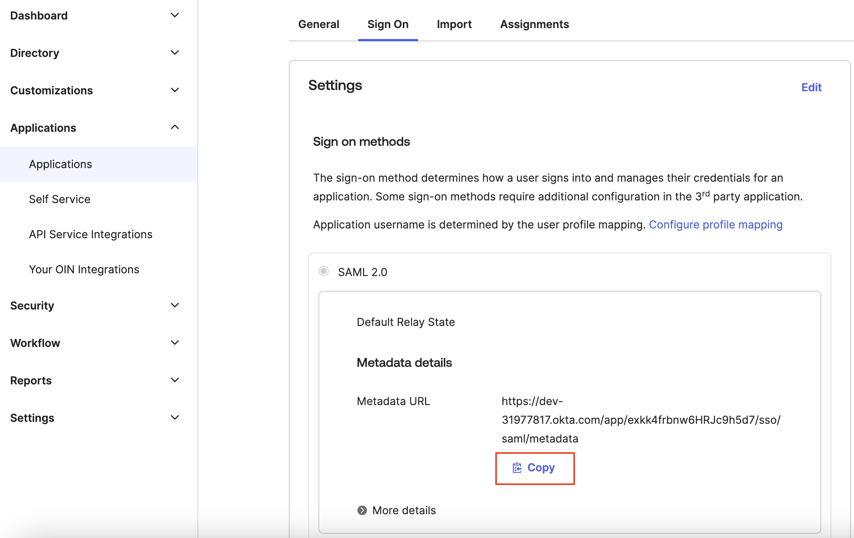
Task: Click the Metadata details heading
Action: [x=404, y=363]
